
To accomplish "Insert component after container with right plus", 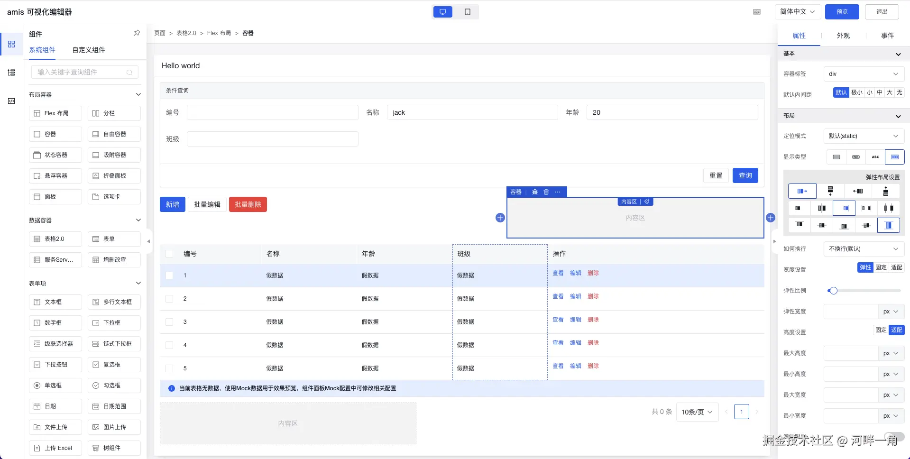I will [x=771, y=218].
